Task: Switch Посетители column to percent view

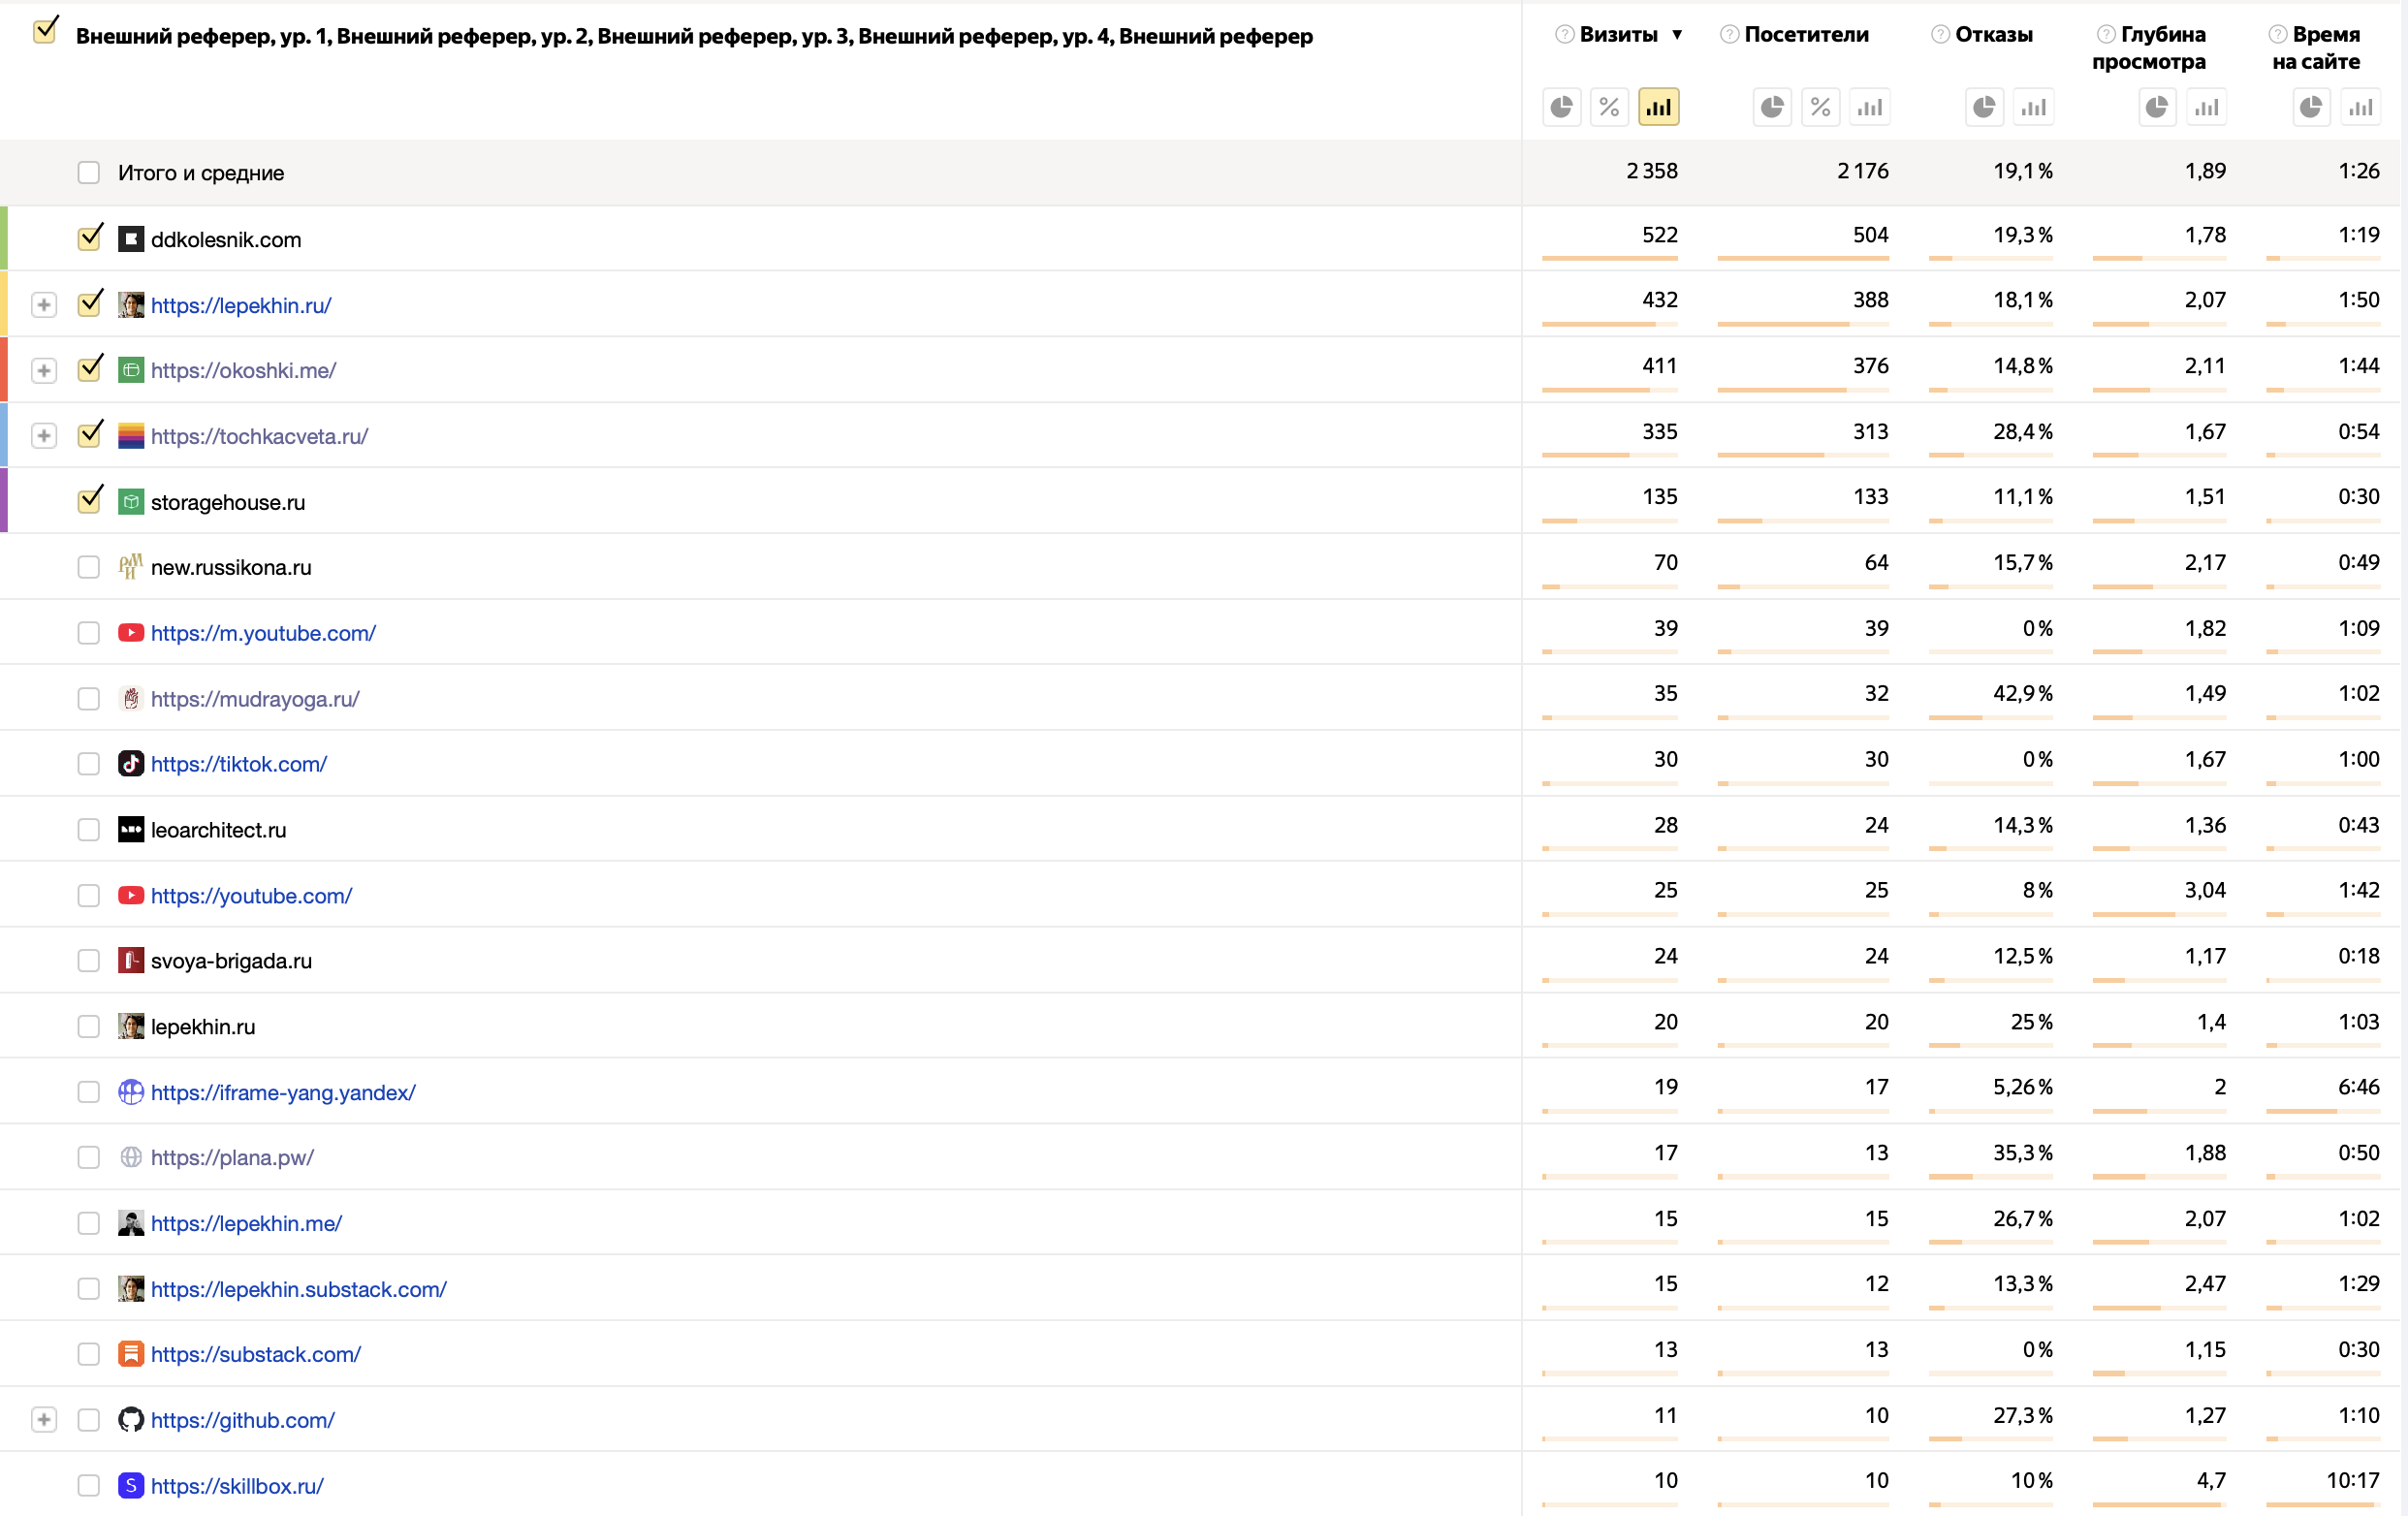Action: [1820, 107]
